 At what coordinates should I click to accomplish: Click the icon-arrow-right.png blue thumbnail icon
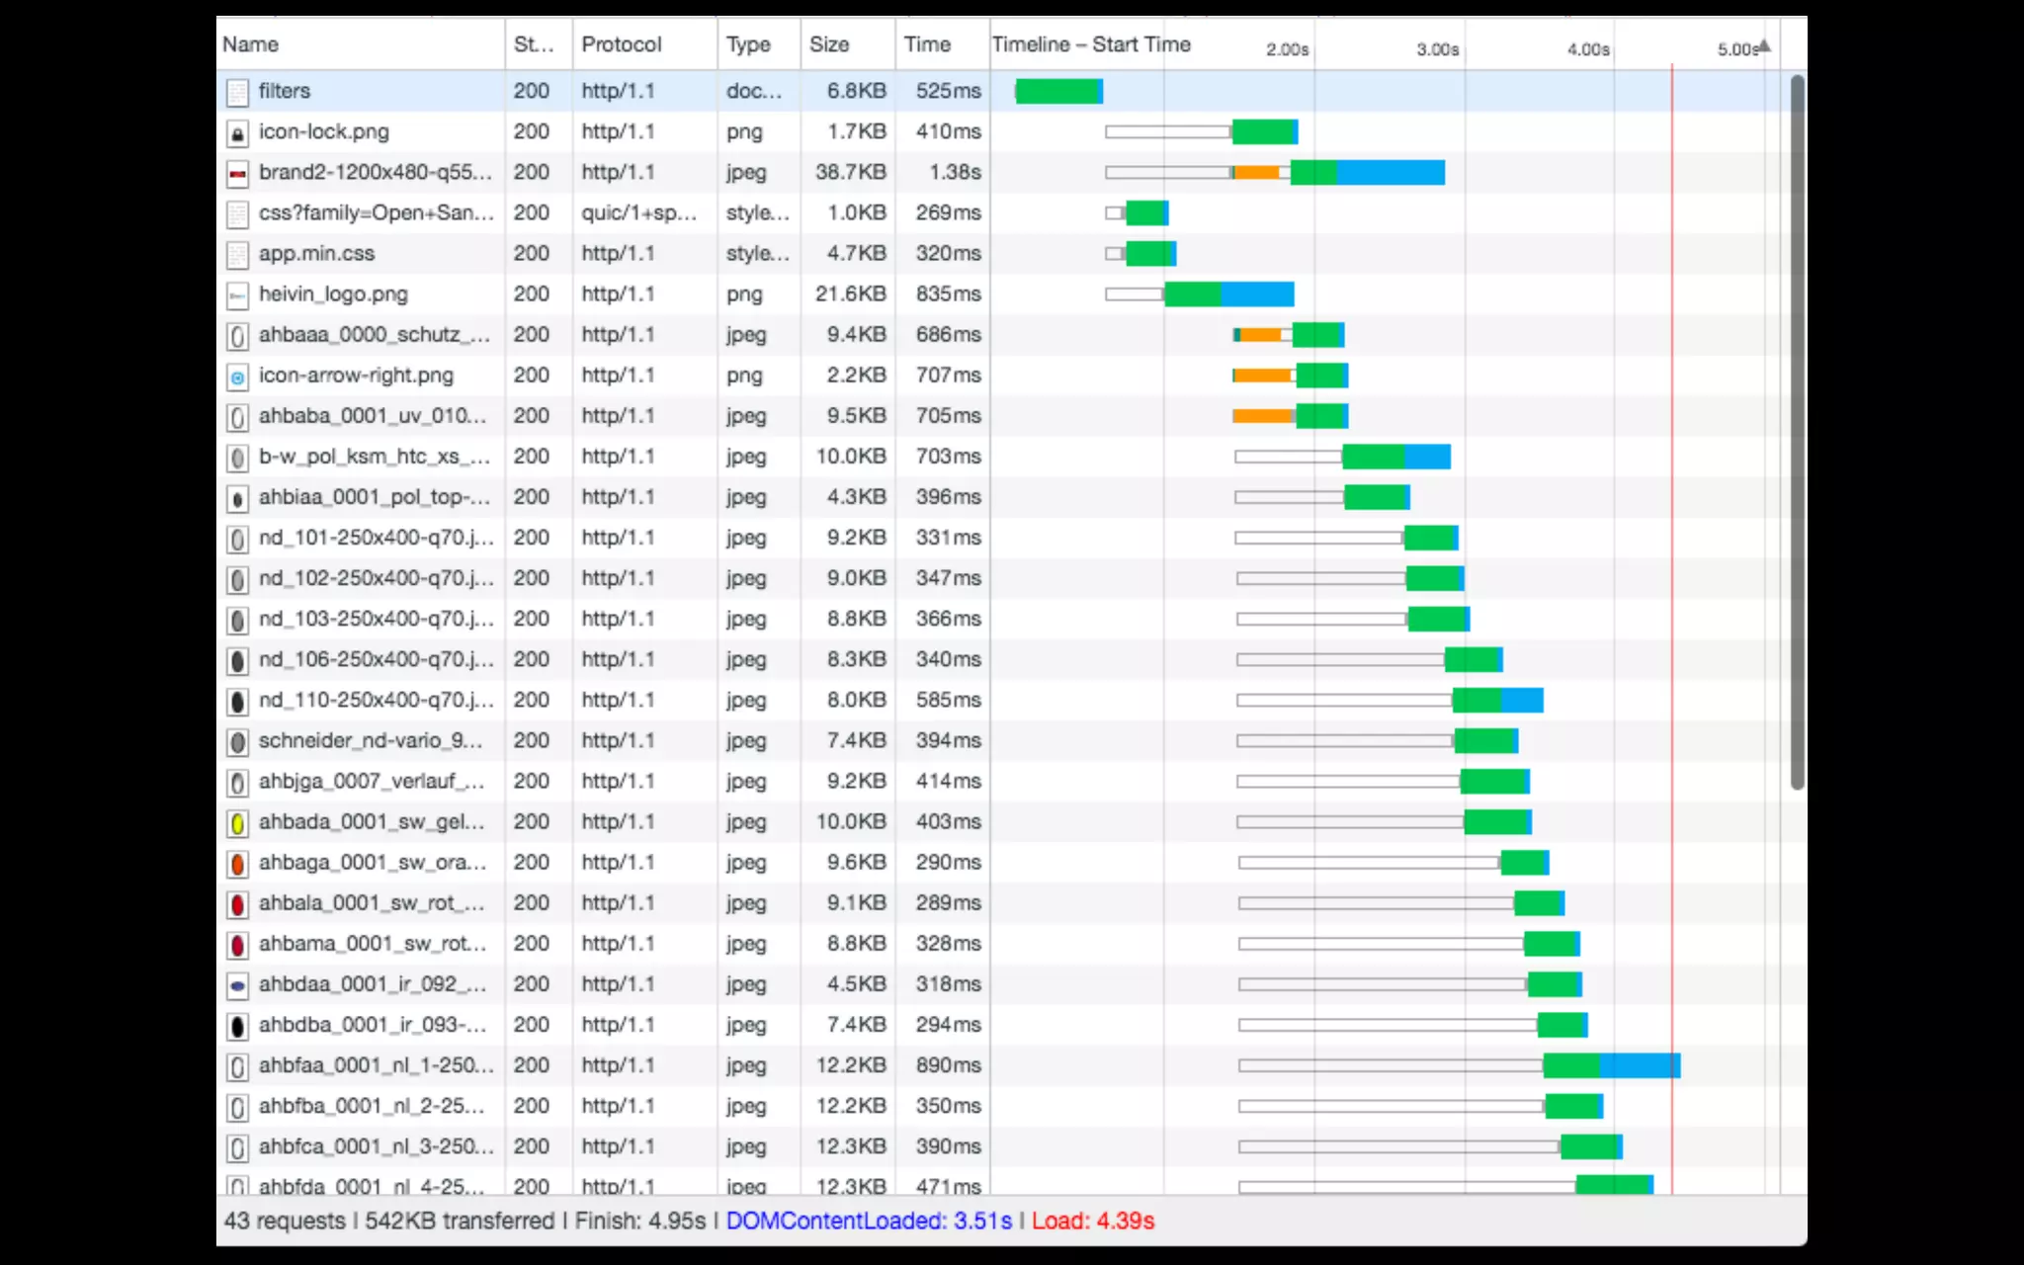click(237, 377)
